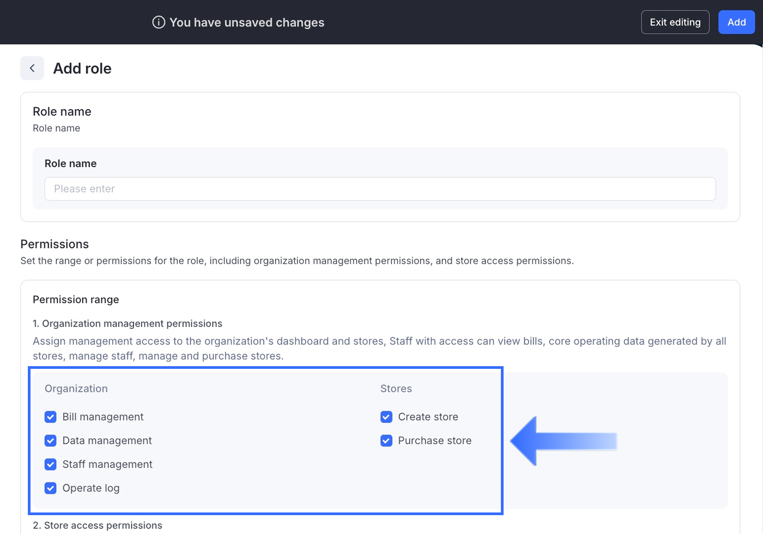Click the 'You have unsaved changes' message
The height and width of the screenshot is (534, 763).
point(246,22)
